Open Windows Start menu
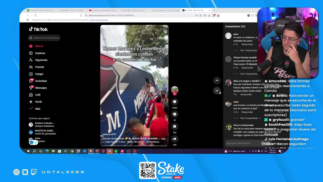 [28, 151]
